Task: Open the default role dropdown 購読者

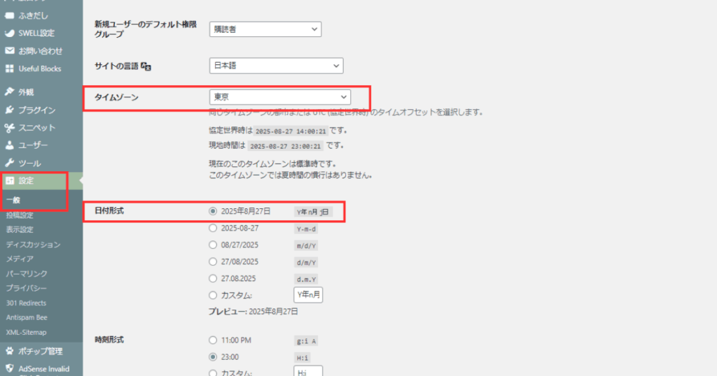Action: click(265, 29)
